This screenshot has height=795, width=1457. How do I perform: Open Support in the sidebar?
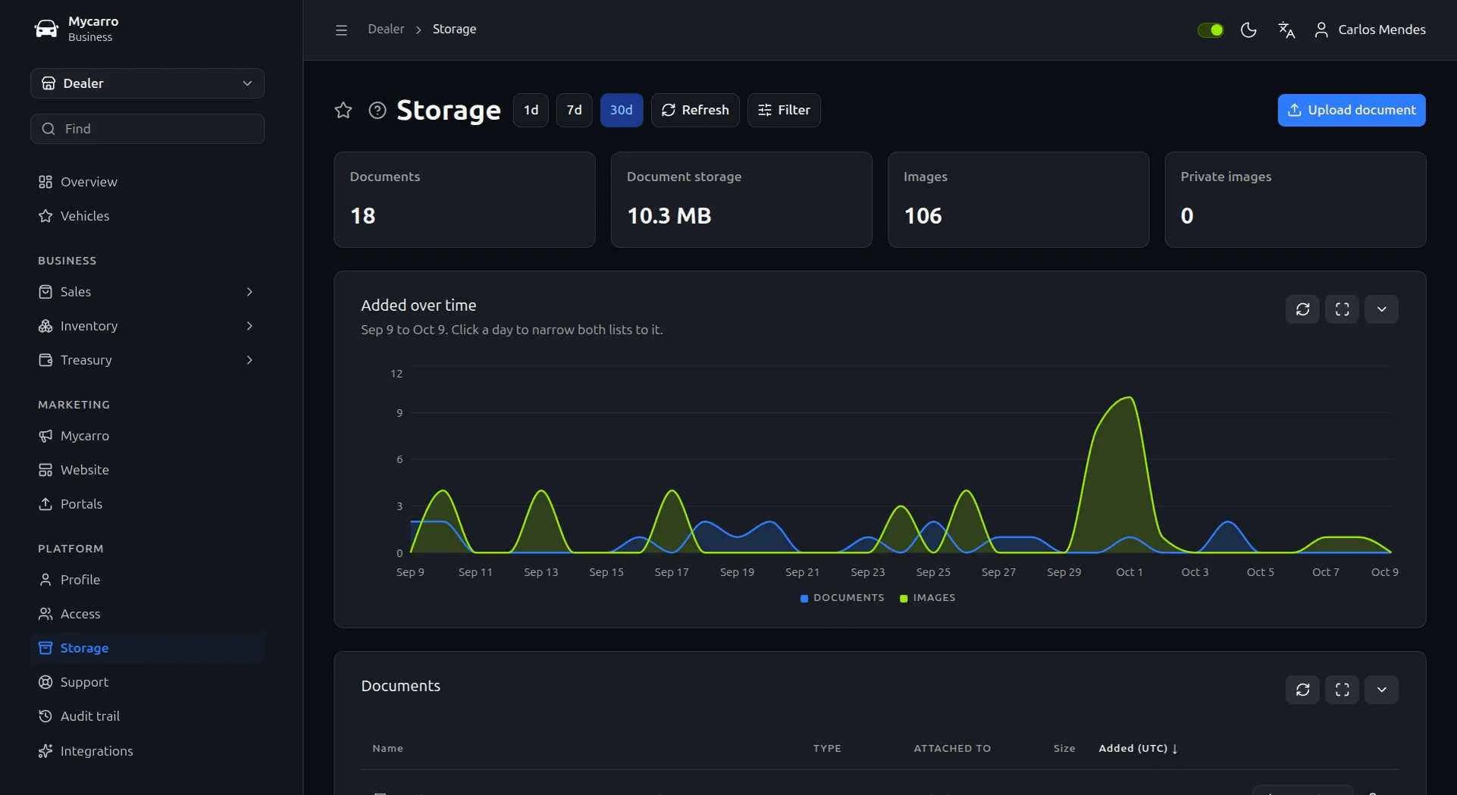pyautogui.click(x=147, y=682)
